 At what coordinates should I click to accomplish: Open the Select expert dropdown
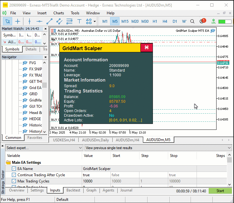pos(44,148)
